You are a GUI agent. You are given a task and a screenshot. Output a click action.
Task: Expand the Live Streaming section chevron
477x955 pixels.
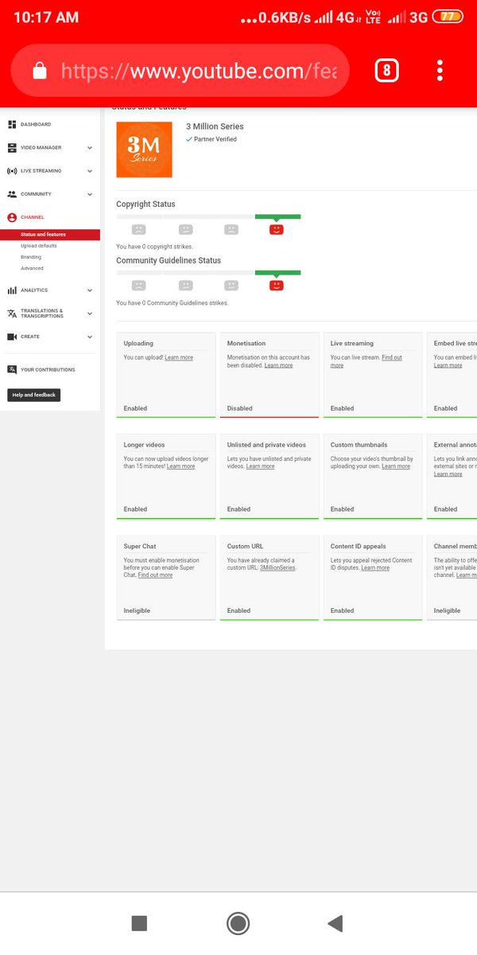(90, 170)
